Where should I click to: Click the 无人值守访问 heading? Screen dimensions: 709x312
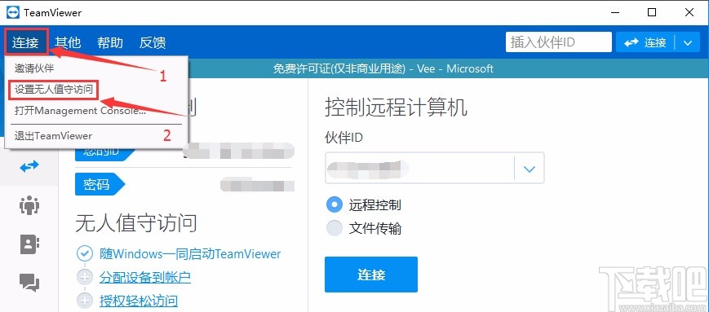(136, 223)
